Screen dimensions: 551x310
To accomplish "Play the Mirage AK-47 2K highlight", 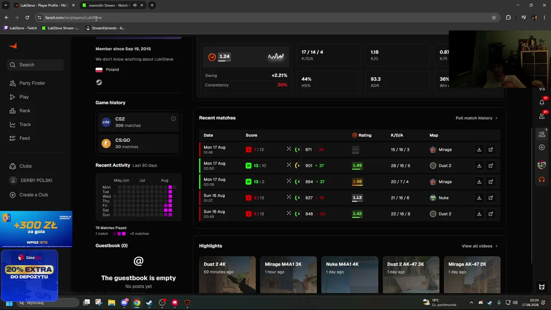I will tap(472, 275).
